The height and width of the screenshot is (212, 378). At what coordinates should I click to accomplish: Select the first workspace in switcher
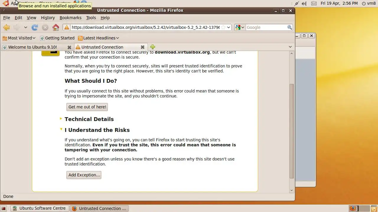[353, 208]
